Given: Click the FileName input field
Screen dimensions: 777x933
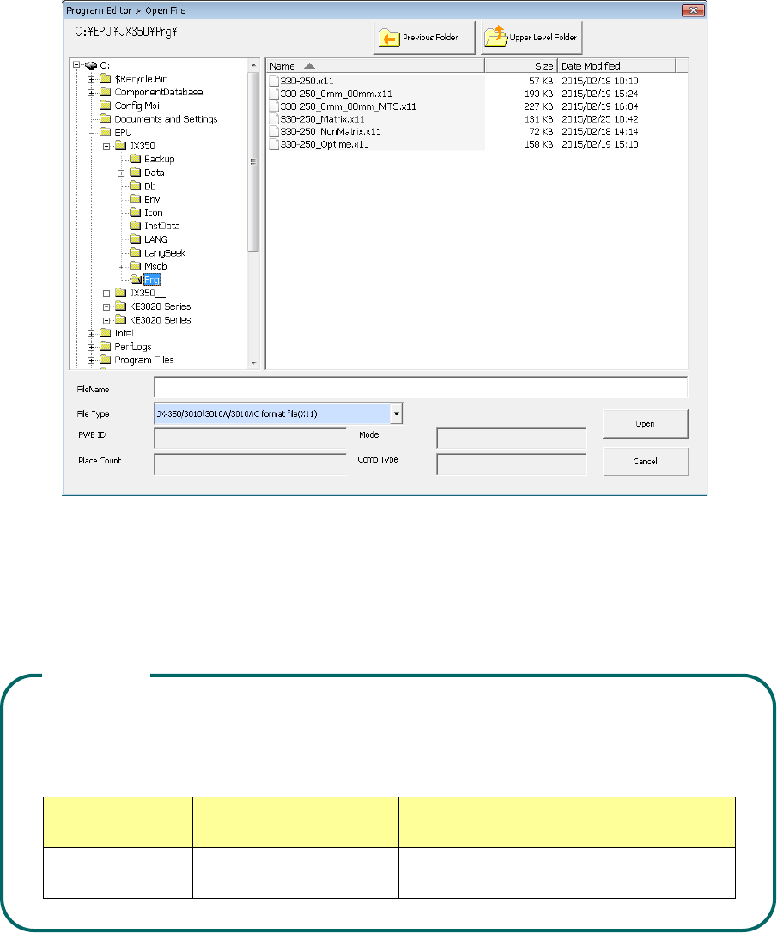Looking at the screenshot, I should pos(420,388).
